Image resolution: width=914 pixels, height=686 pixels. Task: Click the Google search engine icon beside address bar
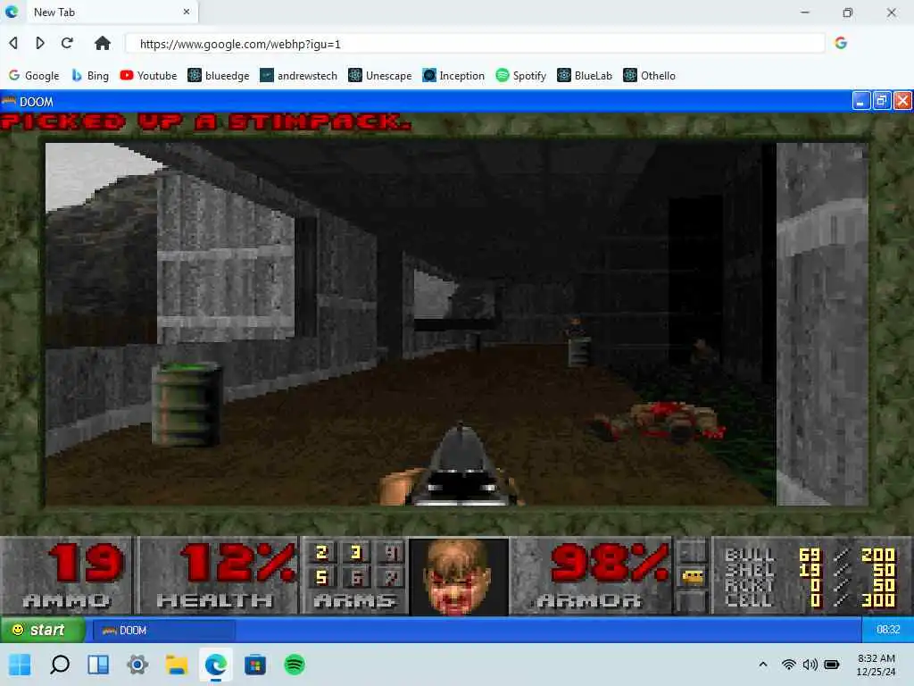tap(841, 43)
